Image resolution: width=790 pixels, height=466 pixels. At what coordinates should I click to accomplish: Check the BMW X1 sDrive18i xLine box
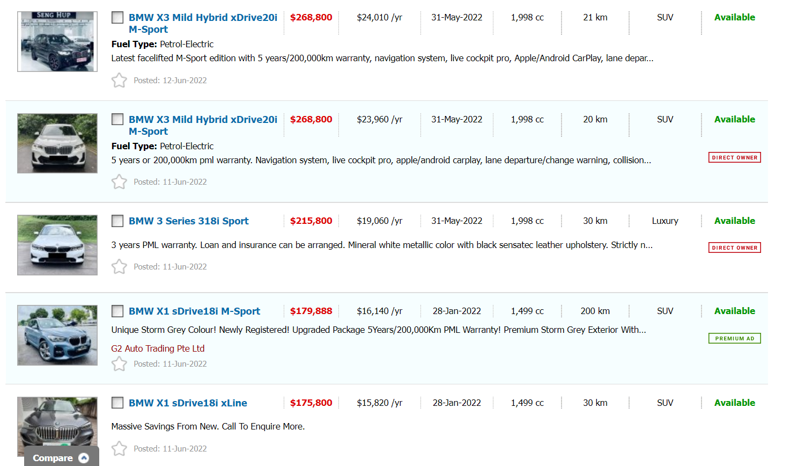[117, 403]
